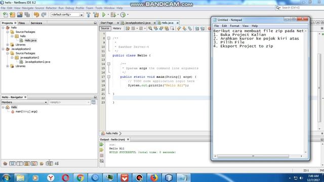The height and width of the screenshot is (182, 324).
Task: Build the project with the hammer icon
Action: coord(89,15)
